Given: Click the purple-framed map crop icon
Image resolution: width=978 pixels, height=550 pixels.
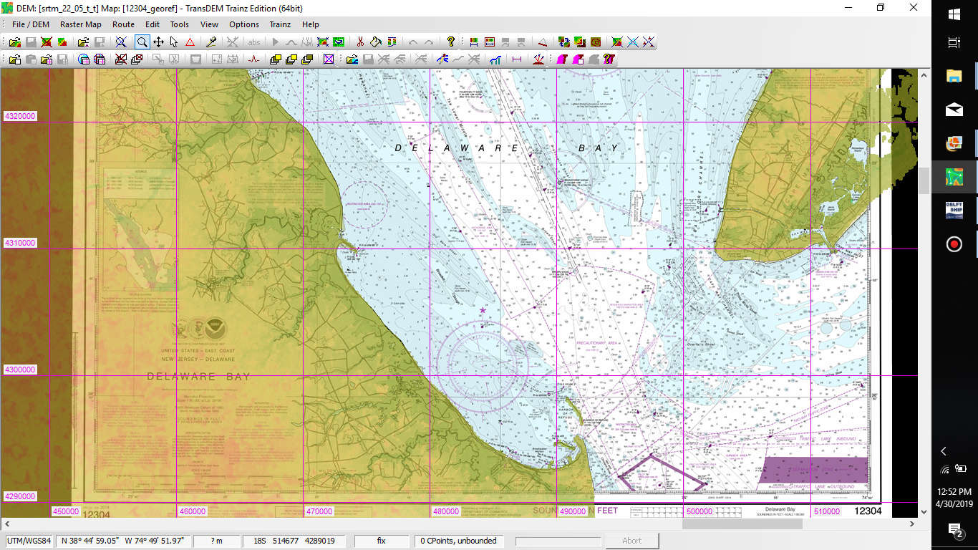Looking at the screenshot, I should pos(329,59).
